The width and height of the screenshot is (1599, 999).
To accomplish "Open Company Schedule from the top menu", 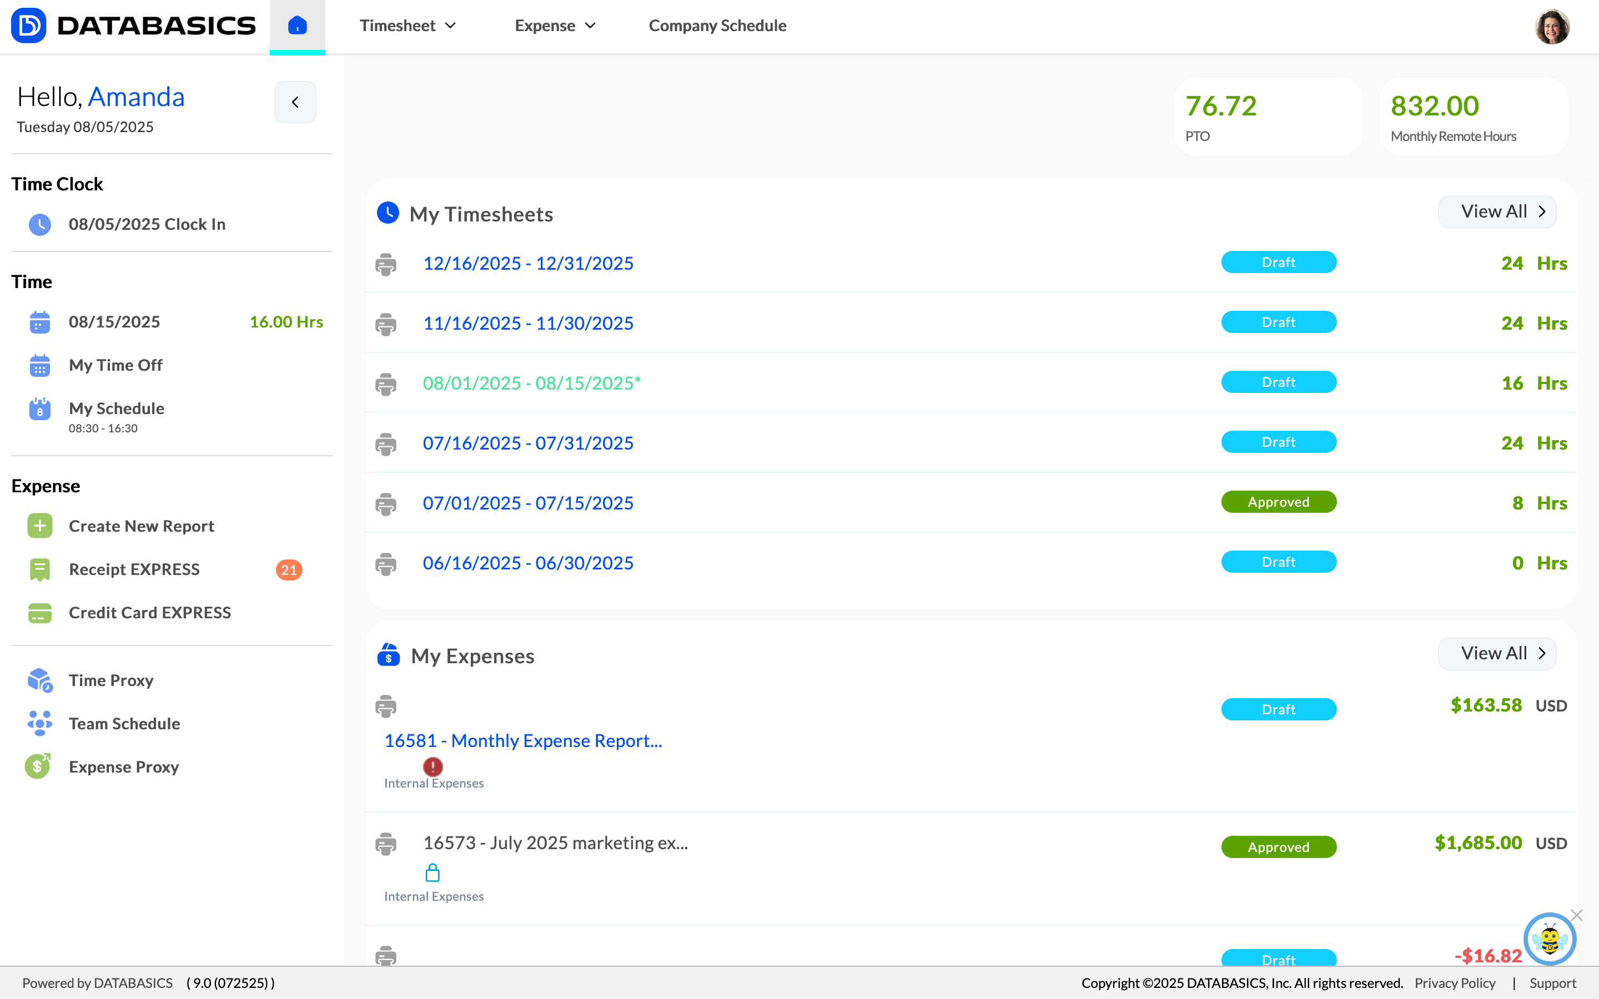I will click(x=717, y=26).
